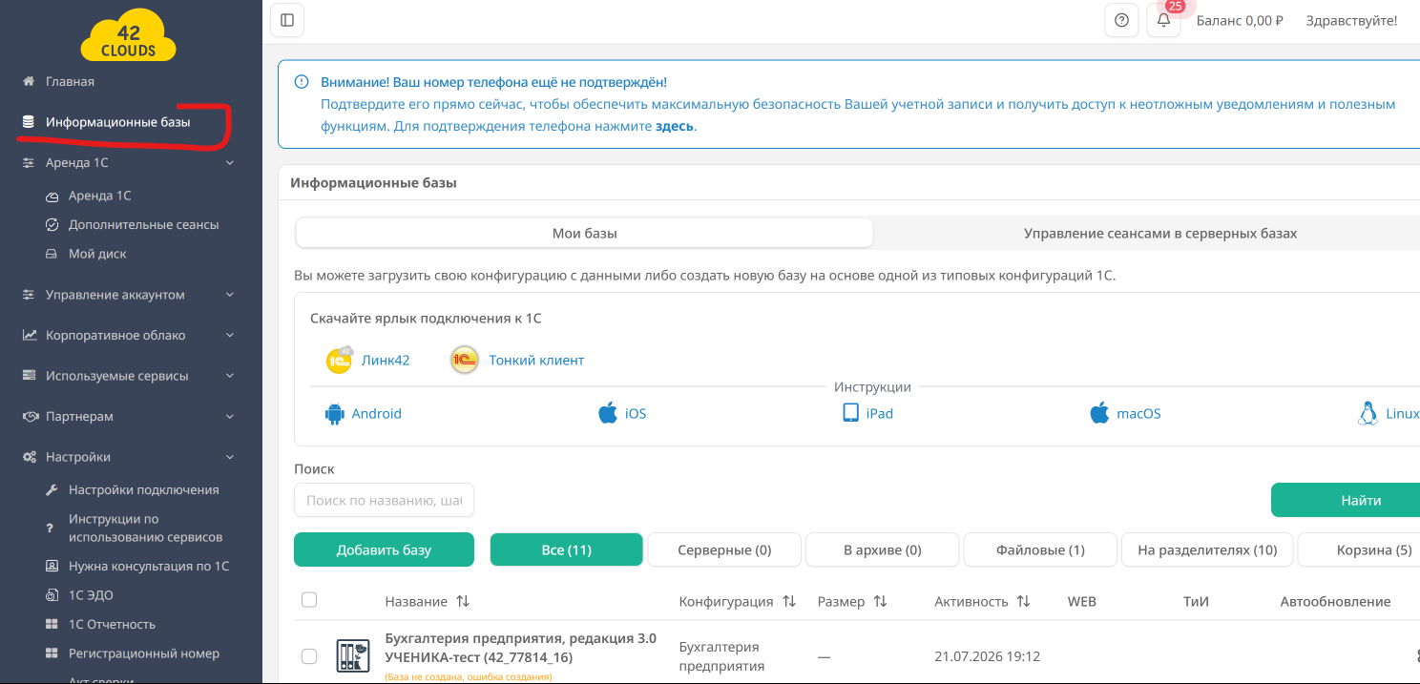Sort by Конфигурация column arrows

coord(789,602)
